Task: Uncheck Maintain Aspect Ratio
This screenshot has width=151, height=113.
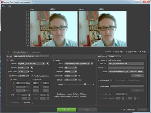Action: (x=32, y=76)
